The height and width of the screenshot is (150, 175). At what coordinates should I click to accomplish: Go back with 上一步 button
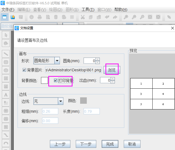coord(60,144)
